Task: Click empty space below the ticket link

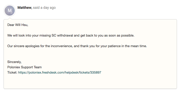Action: tap(90, 81)
